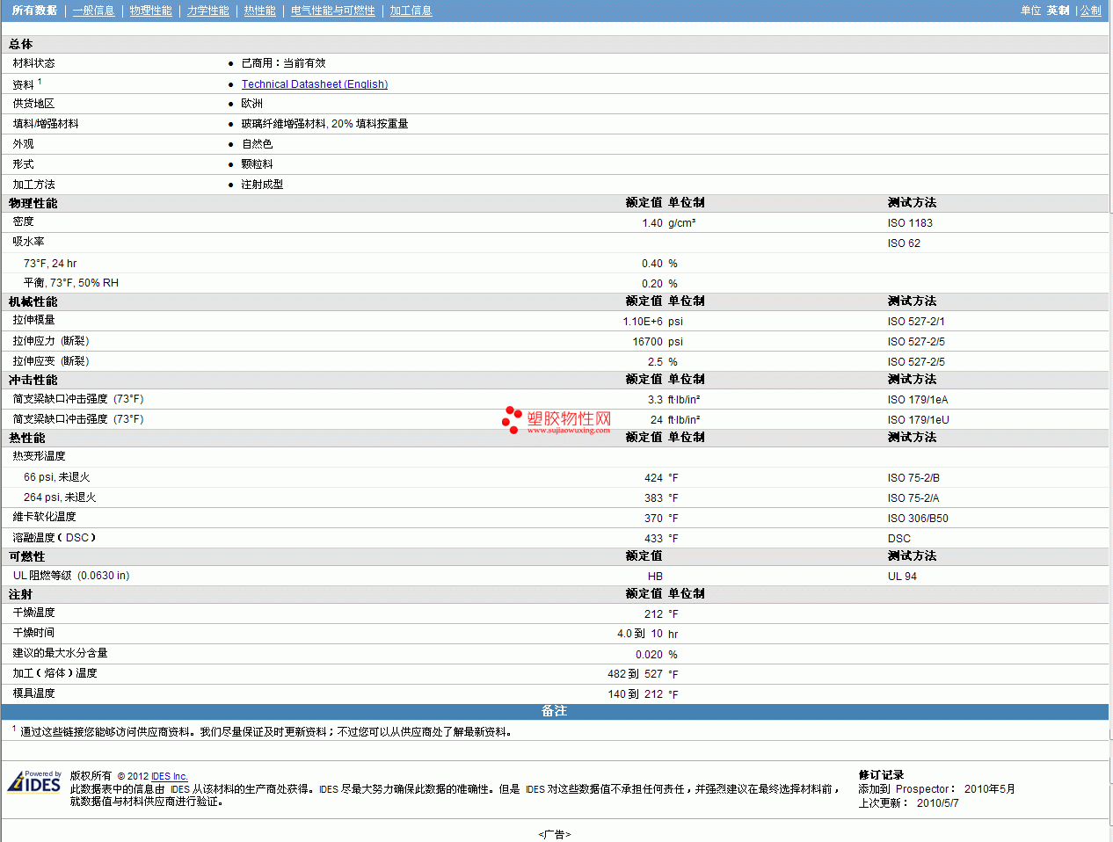Select the 修订记录 heading
The height and width of the screenshot is (842, 1113).
[x=881, y=775]
